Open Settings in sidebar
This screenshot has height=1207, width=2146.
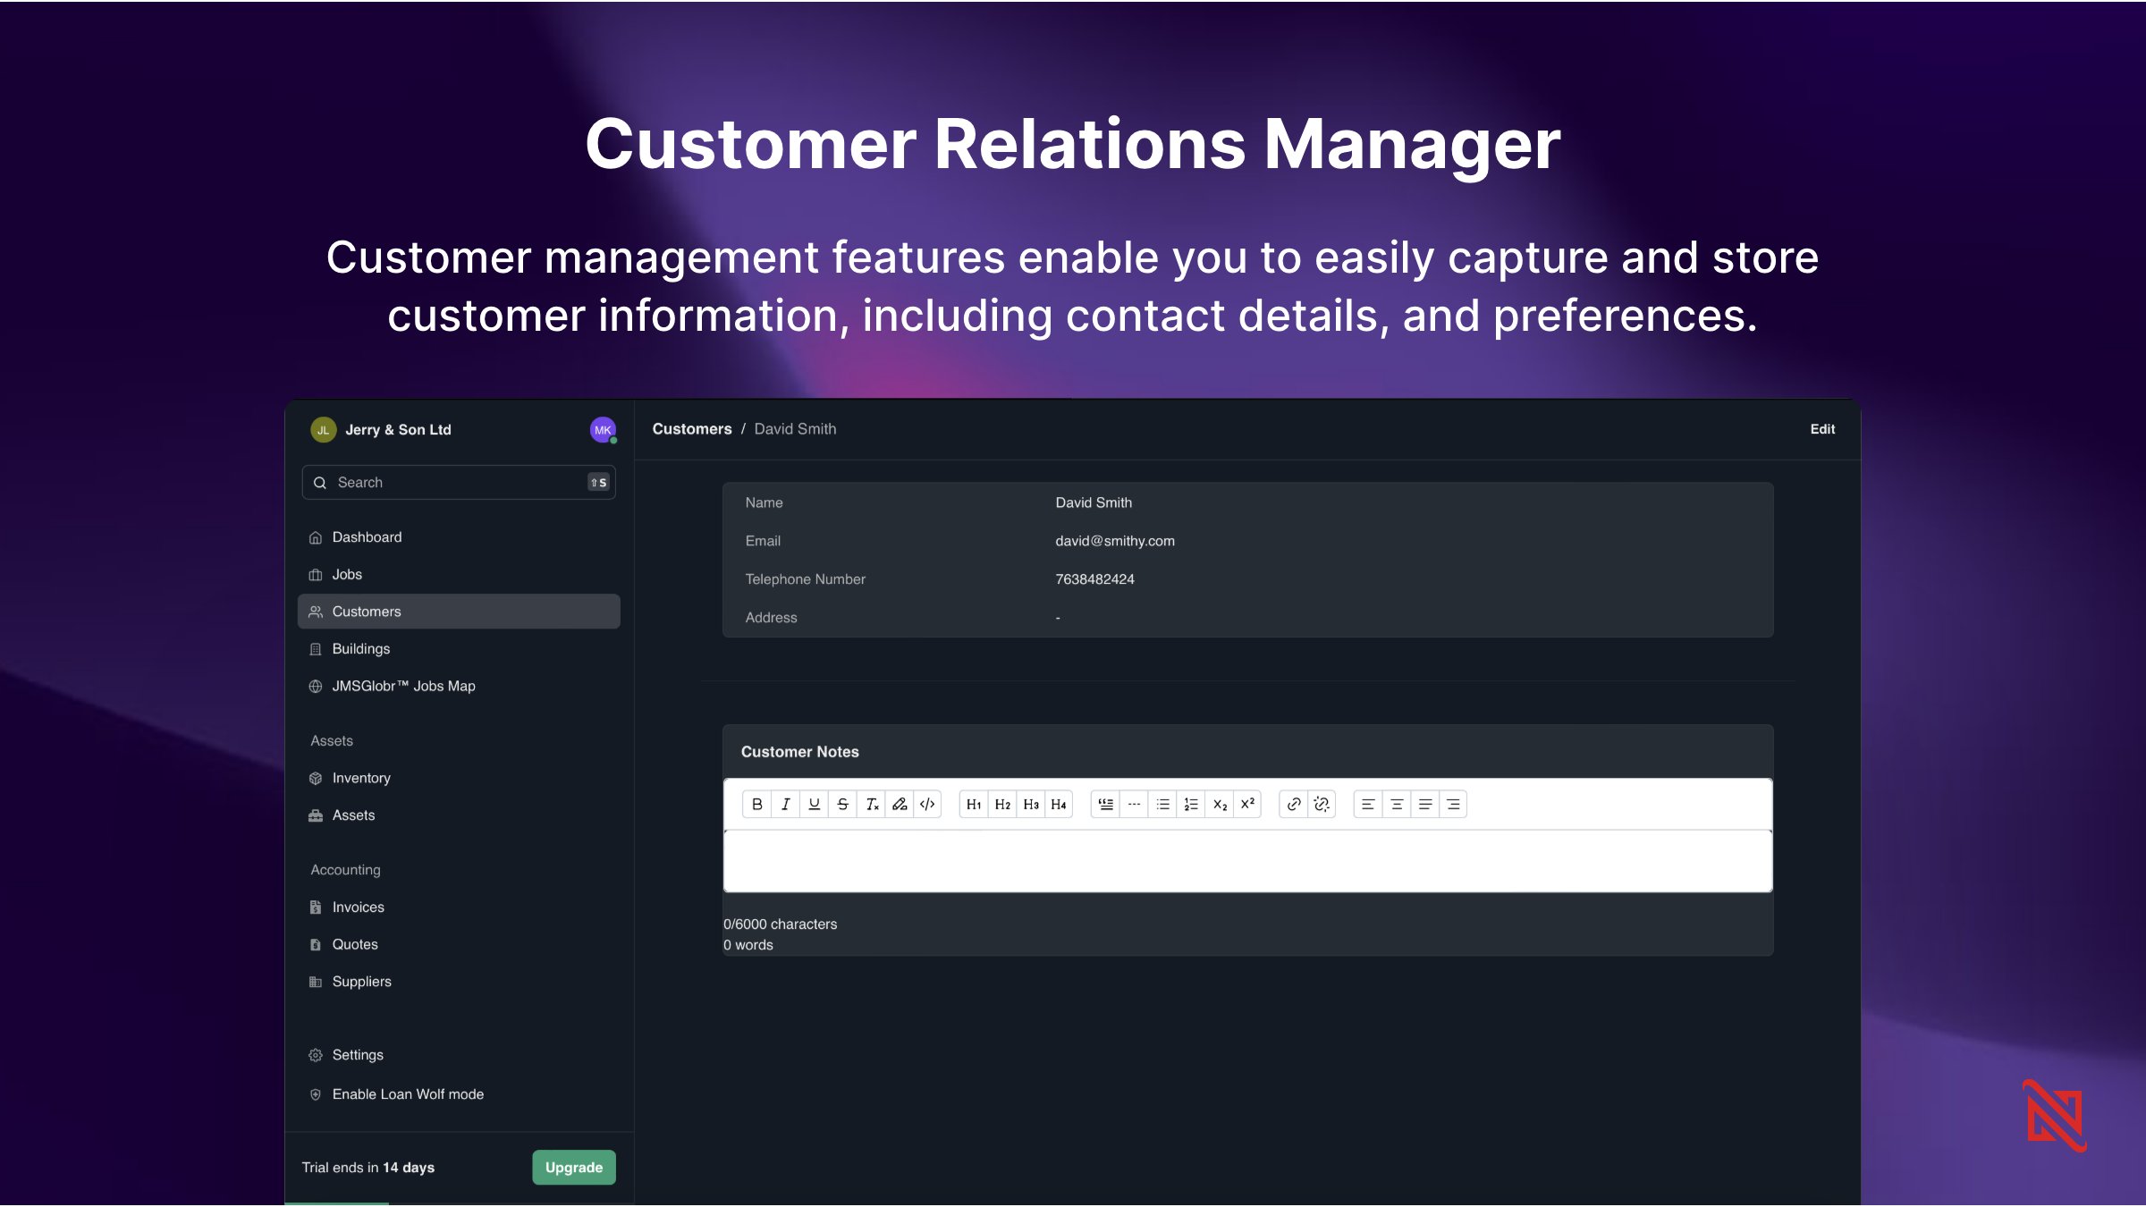pos(459,1055)
